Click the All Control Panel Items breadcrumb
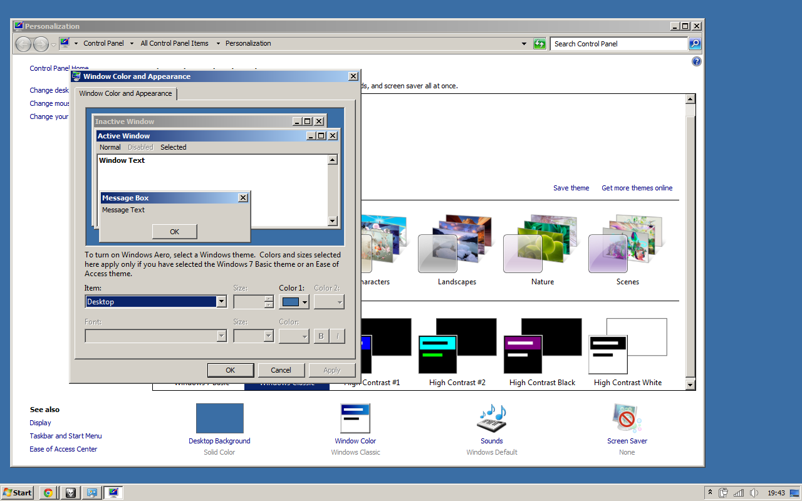The width and height of the screenshot is (802, 501). [x=175, y=44]
